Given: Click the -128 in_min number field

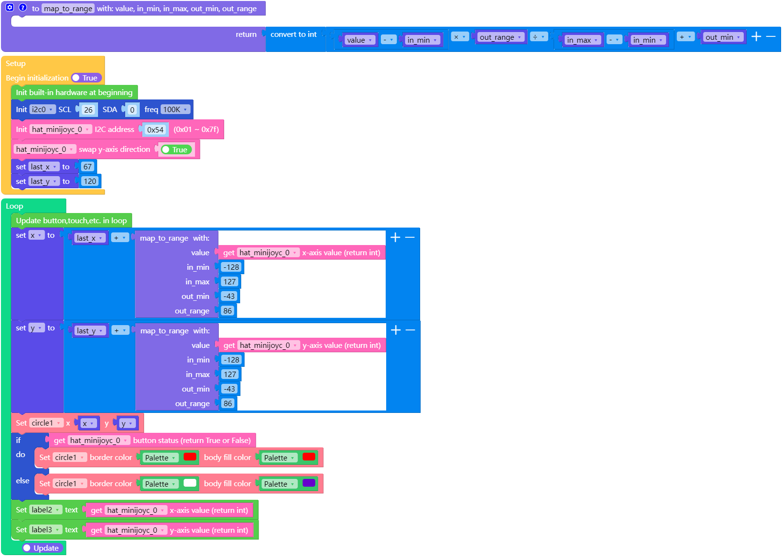Looking at the screenshot, I should 231,267.
